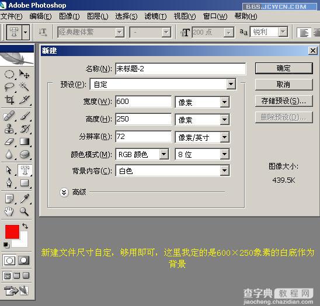This screenshot has height=306, width=320.
Task: Reset default foreground and background colors
Action: pyautogui.click(x=6, y=245)
